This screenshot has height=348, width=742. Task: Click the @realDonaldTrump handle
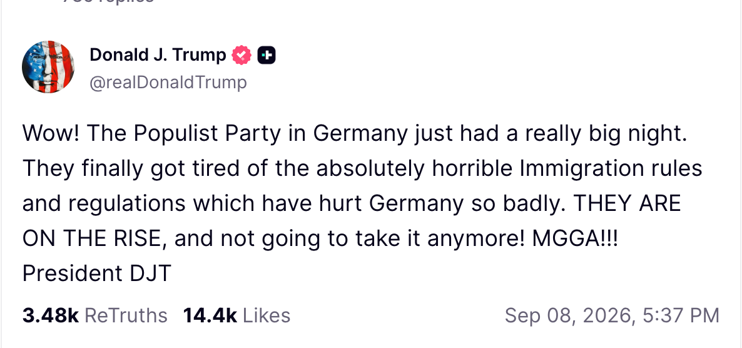click(168, 83)
